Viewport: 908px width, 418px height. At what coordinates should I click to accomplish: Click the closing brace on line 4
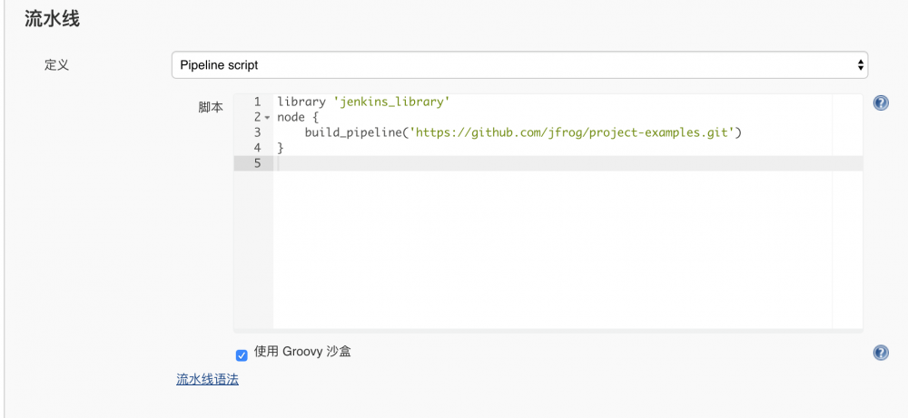[281, 148]
